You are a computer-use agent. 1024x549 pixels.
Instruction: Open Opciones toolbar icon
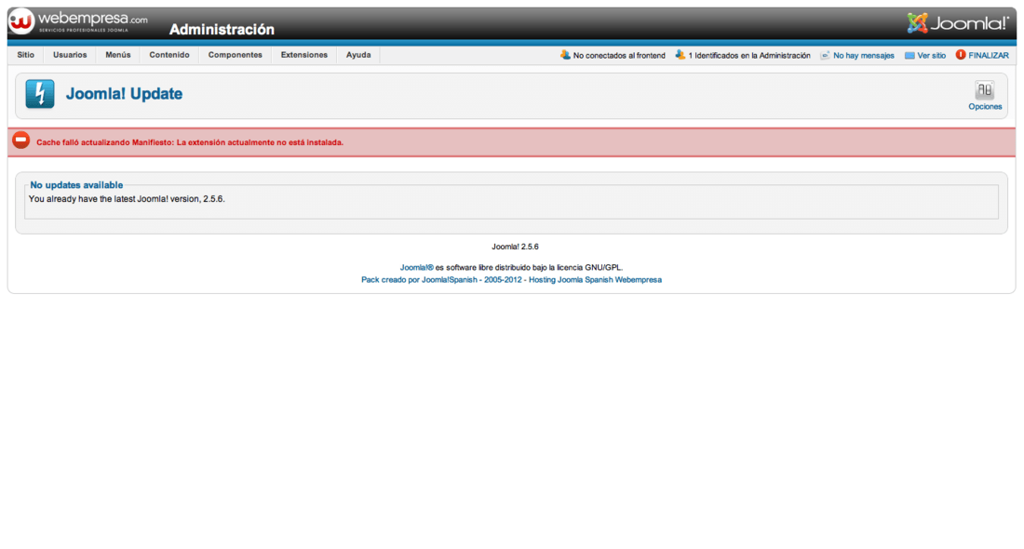(x=984, y=90)
